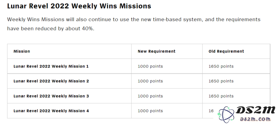The width and height of the screenshot is (280, 124).
Task: Open the ds2m.com link text
Action: coord(256,119)
